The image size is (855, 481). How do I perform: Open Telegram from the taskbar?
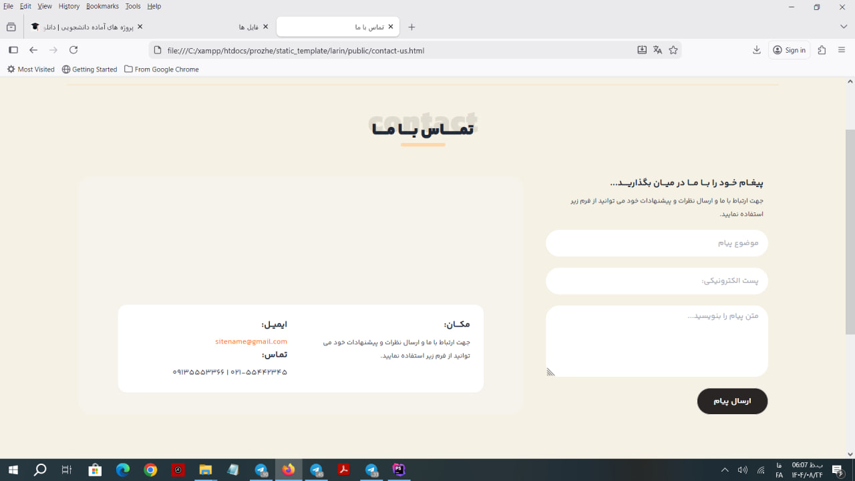(x=260, y=470)
